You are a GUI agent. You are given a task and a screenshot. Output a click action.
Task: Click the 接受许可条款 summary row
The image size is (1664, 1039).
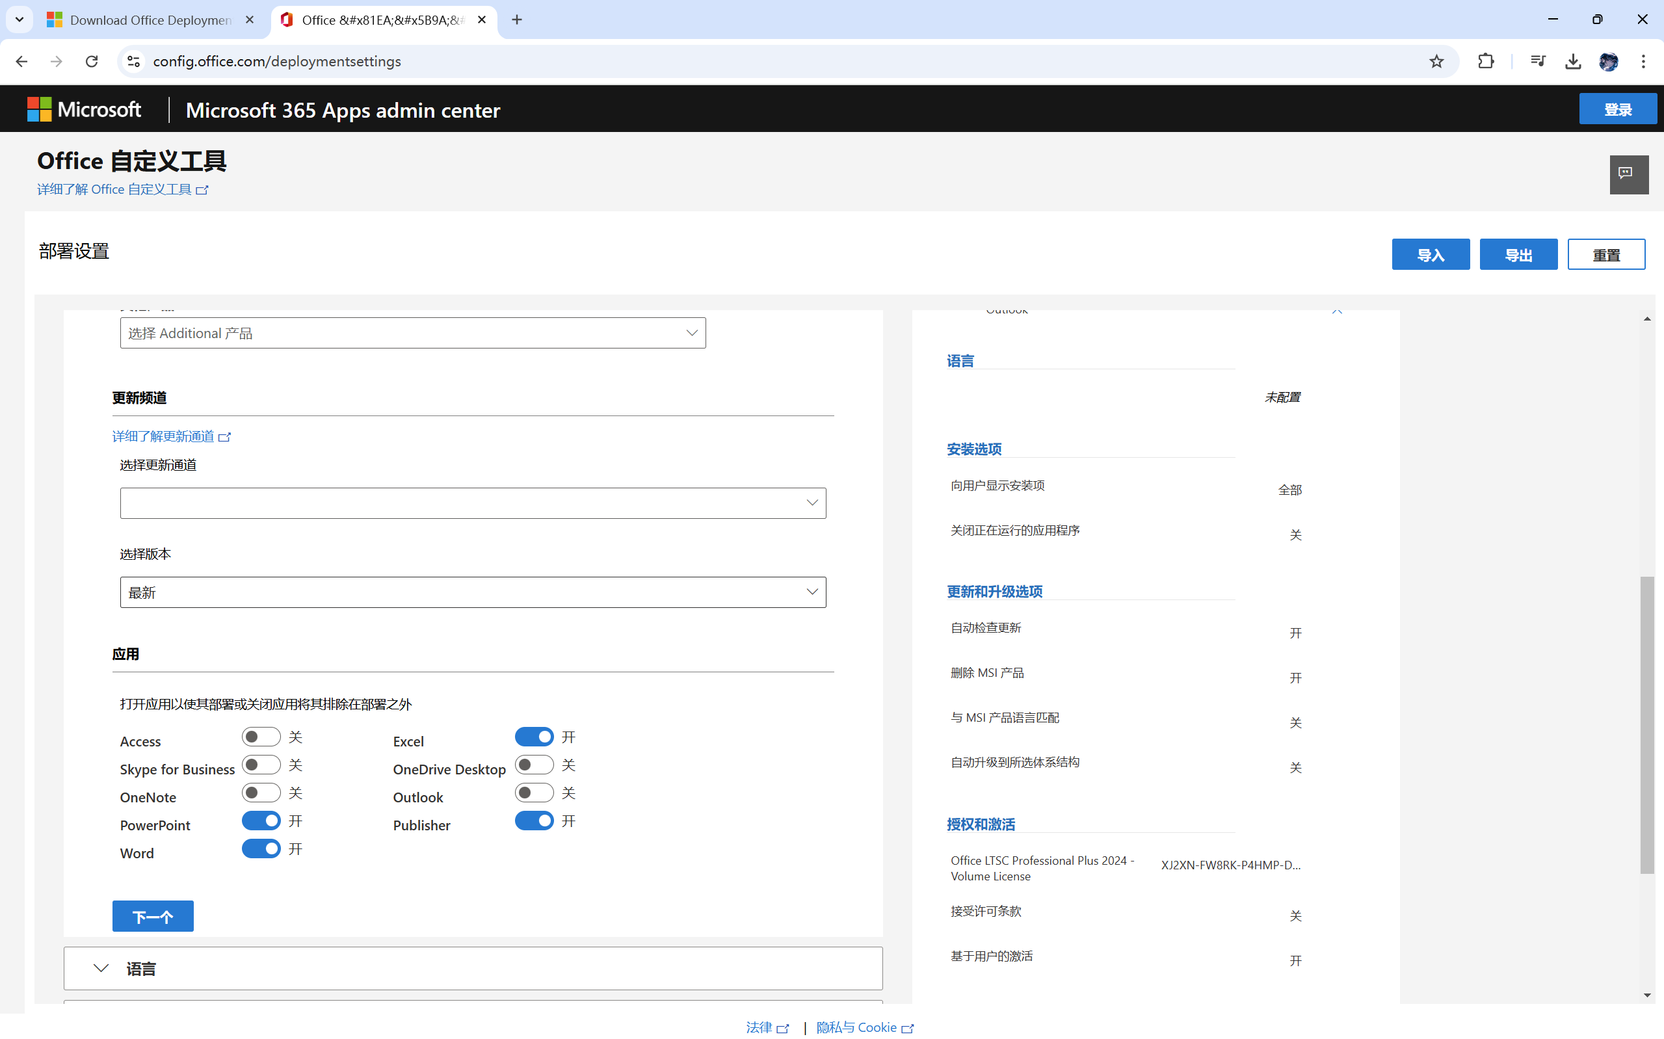1126,913
